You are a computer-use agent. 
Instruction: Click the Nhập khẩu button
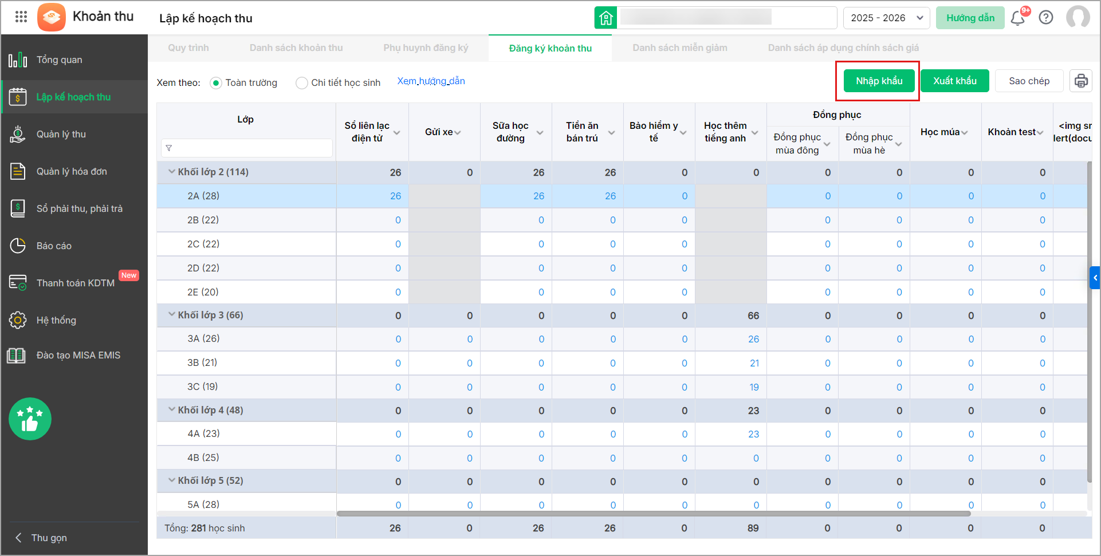click(879, 81)
